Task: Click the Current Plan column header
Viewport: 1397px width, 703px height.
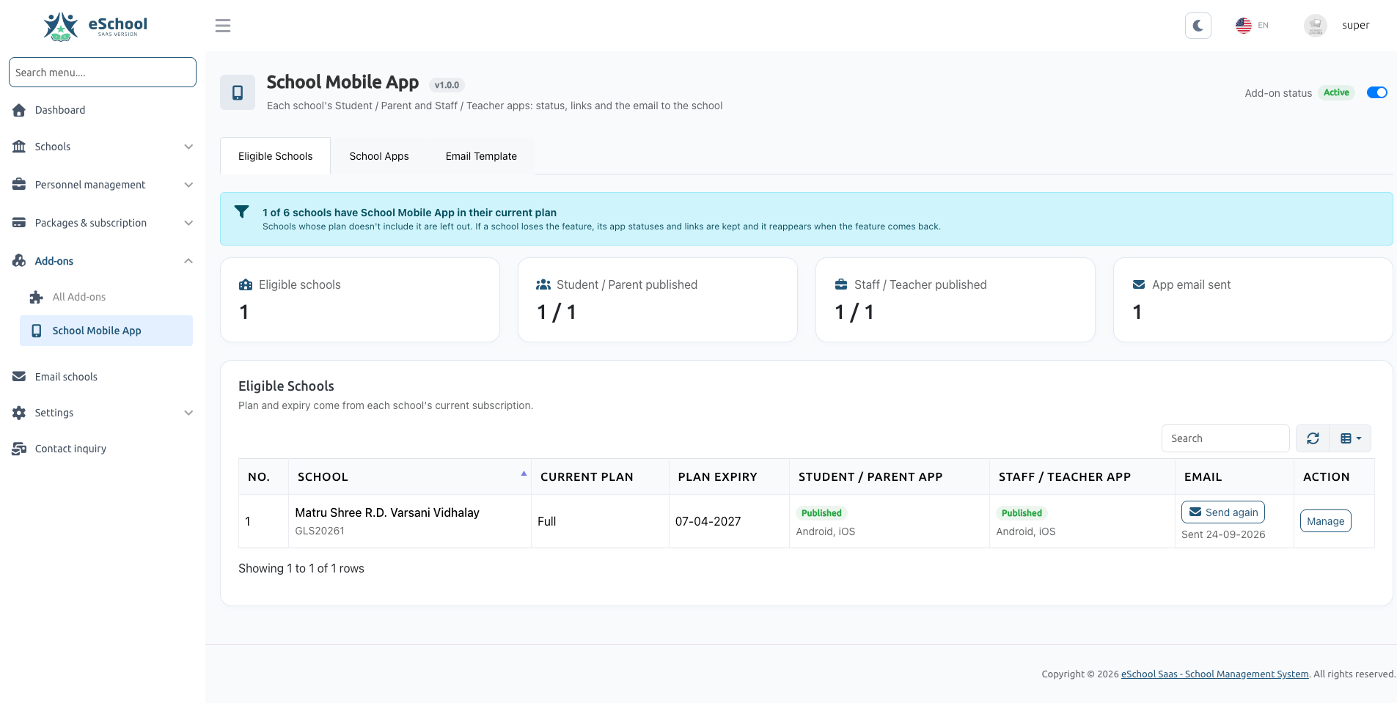Action: [600, 476]
